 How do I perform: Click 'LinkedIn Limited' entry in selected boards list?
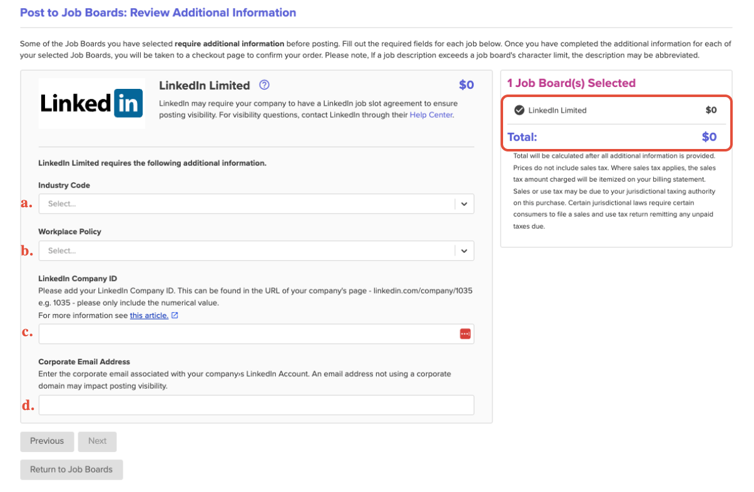[x=558, y=110]
